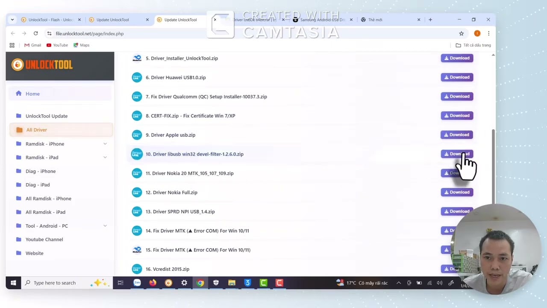Open the tab search dropdown
This screenshot has width=547, height=308.
tap(12, 20)
